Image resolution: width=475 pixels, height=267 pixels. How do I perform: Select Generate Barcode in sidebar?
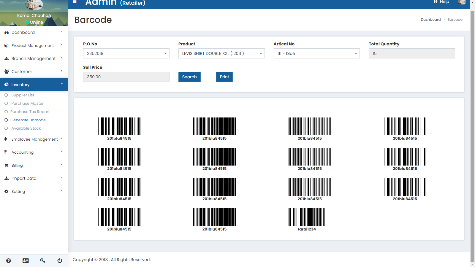coord(28,120)
